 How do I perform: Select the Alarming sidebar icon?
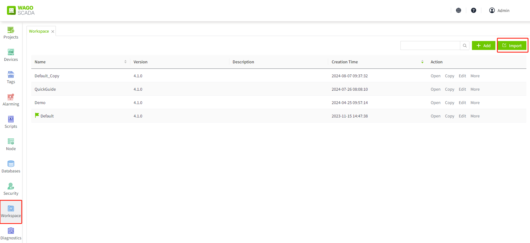point(11,97)
